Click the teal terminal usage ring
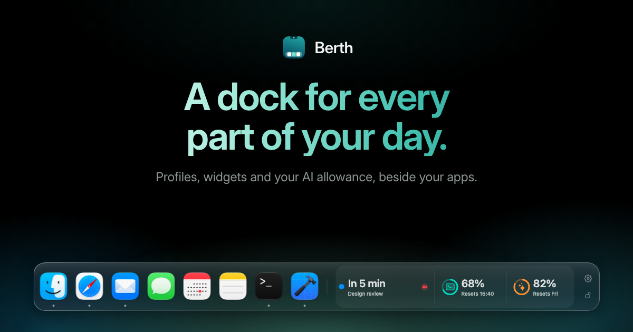633x332 pixels. click(x=450, y=287)
